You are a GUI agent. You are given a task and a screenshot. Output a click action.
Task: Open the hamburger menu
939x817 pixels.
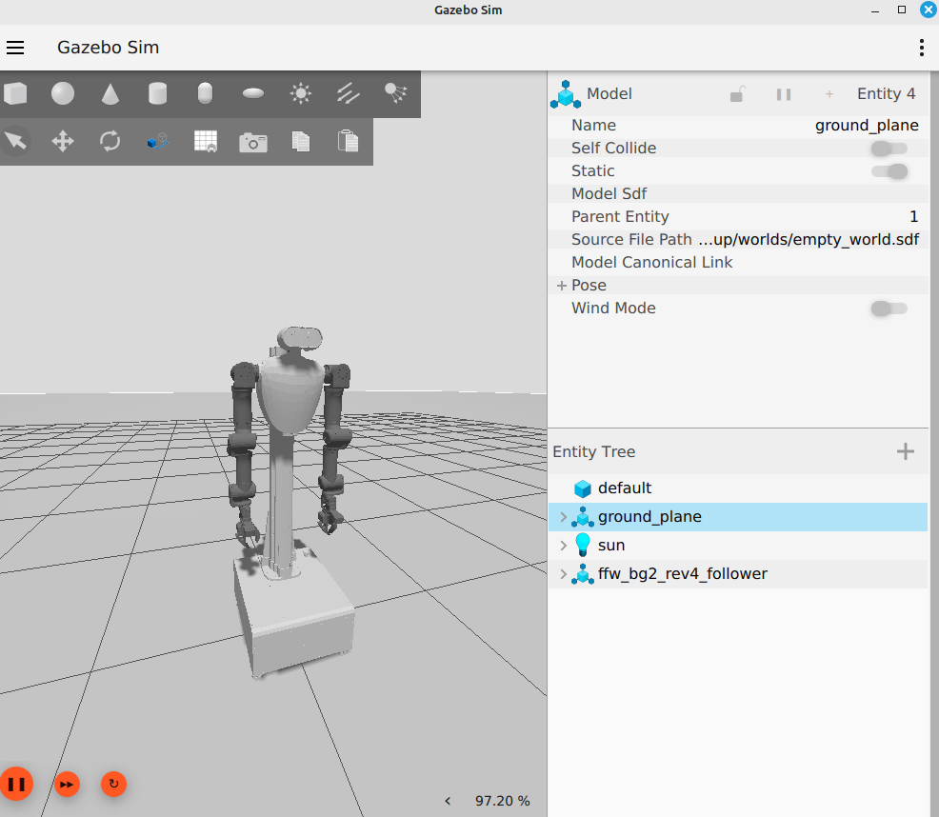point(15,47)
